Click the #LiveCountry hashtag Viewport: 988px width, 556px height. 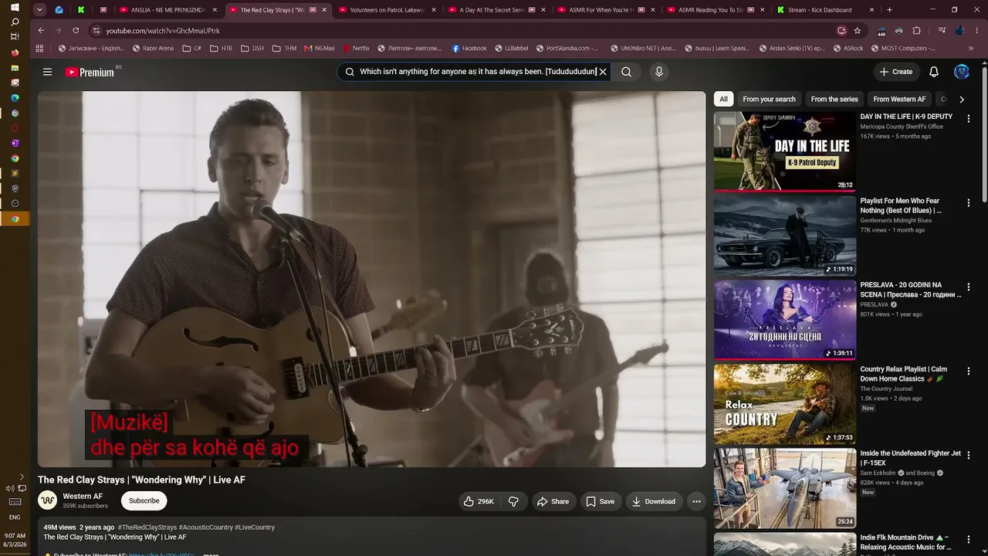tap(255, 527)
